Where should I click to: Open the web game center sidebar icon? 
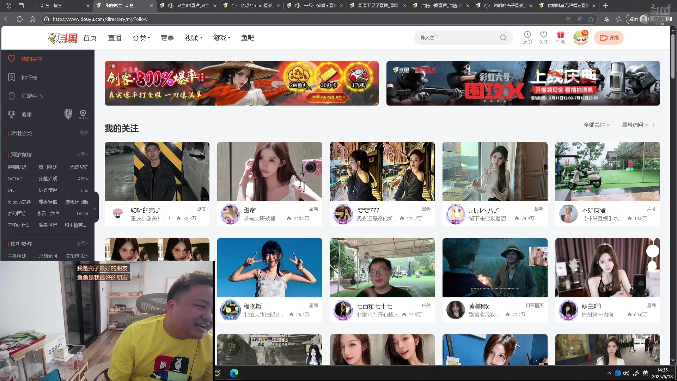(x=12, y=96)
